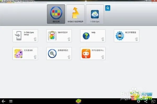Toggle fullscreen icon in bottom bar
The height and width of the screenshot is (104, 157).
[x=153, y=101]
